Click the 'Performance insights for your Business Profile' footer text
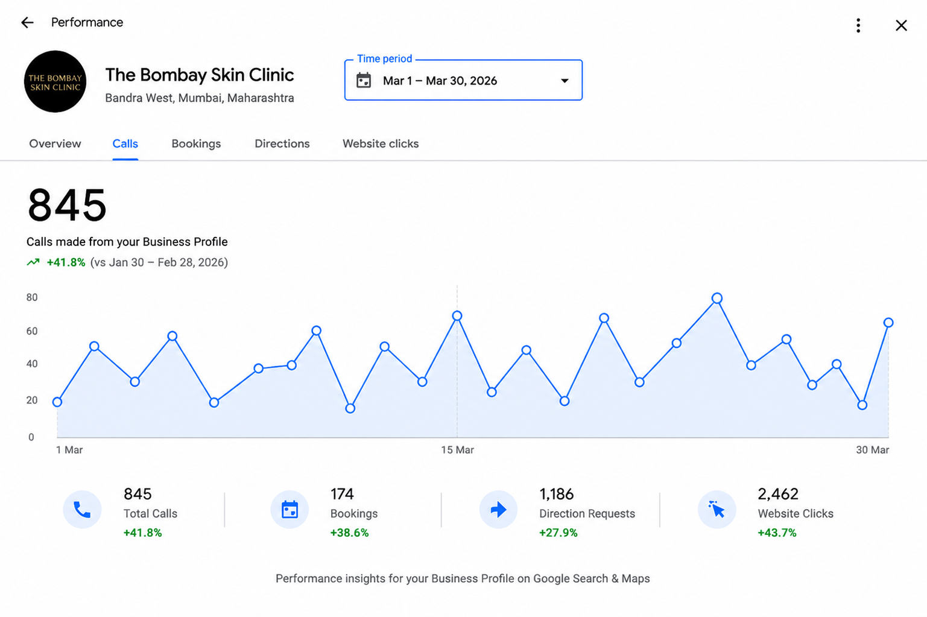Image resolution: width=927 pixels, height=617 pixels. [463, 578]
